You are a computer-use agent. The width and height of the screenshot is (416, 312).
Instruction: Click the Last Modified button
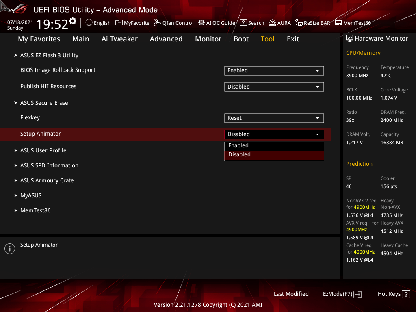click(291, 294)
